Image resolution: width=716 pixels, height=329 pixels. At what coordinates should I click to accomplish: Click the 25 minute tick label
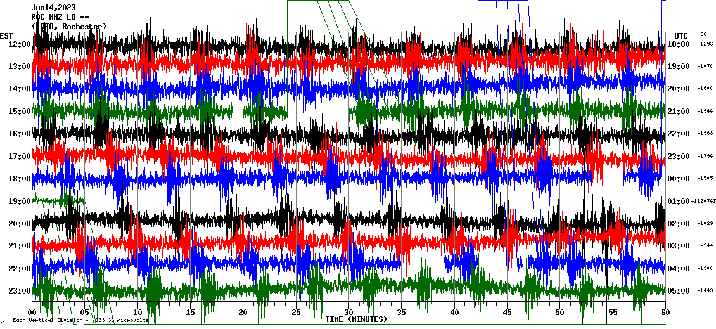click(296, 313)
